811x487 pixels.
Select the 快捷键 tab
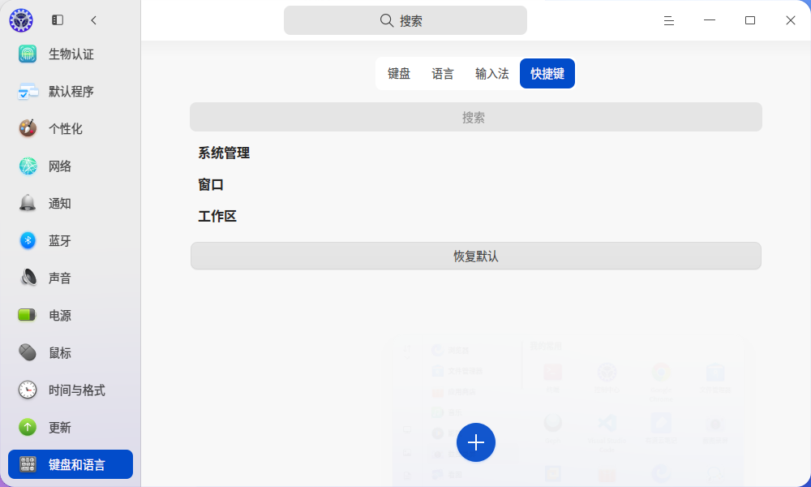click(x=547, y=74)
